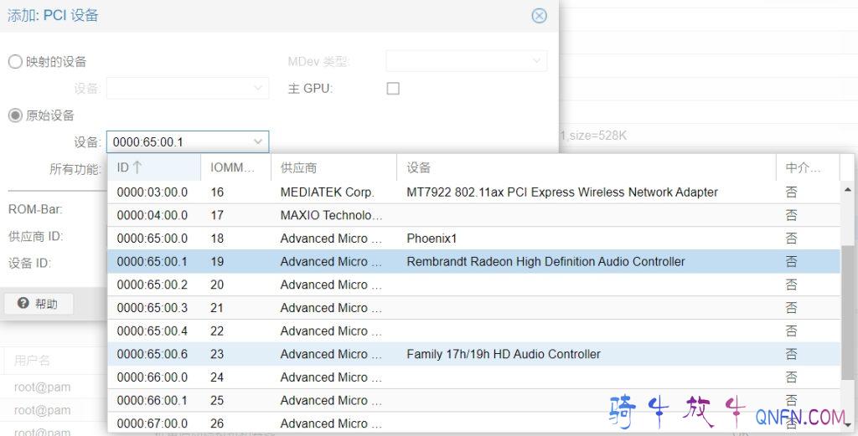Viewport: 858px width, 436px height.
Task: Select Rembrandt Radeon HD Audio Controller row
Action: pos(545,262)
